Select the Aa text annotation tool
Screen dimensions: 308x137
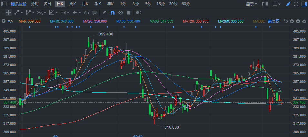(x=86, y=13)
